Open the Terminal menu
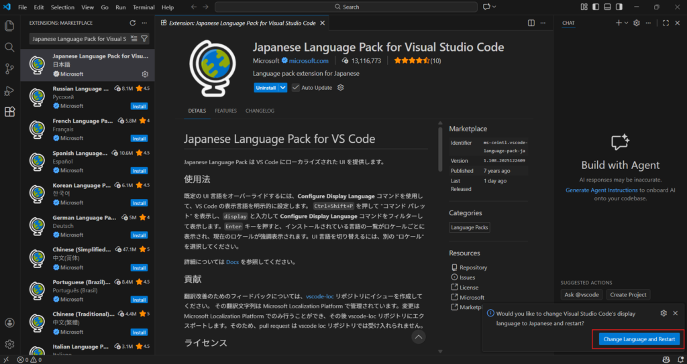The height and width of the screenshot is (364, 687). pos(143,7)
